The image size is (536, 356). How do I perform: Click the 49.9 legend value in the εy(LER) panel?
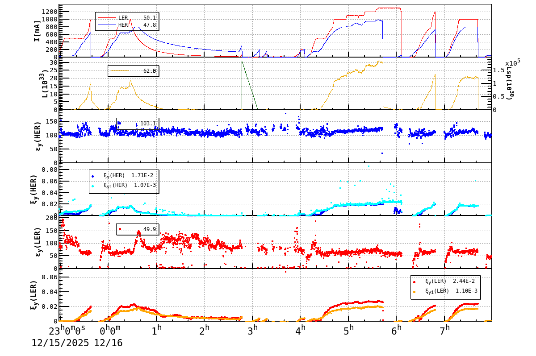pyautogui.click(x=150, y=229)
